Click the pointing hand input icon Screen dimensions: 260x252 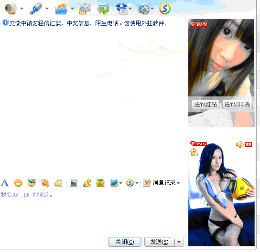pos(58,183)
